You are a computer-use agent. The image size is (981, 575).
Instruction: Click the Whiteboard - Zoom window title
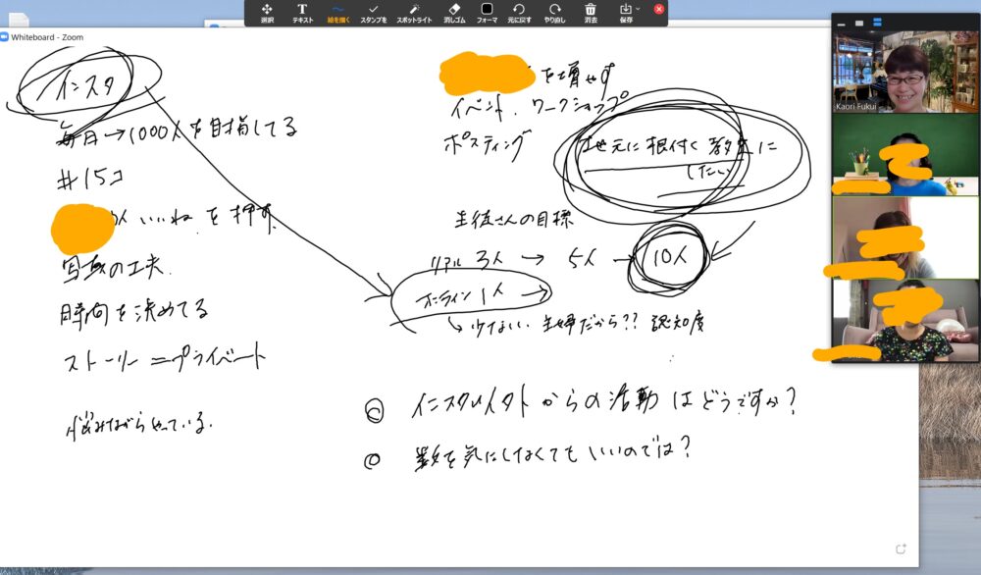tap(47, 37)
